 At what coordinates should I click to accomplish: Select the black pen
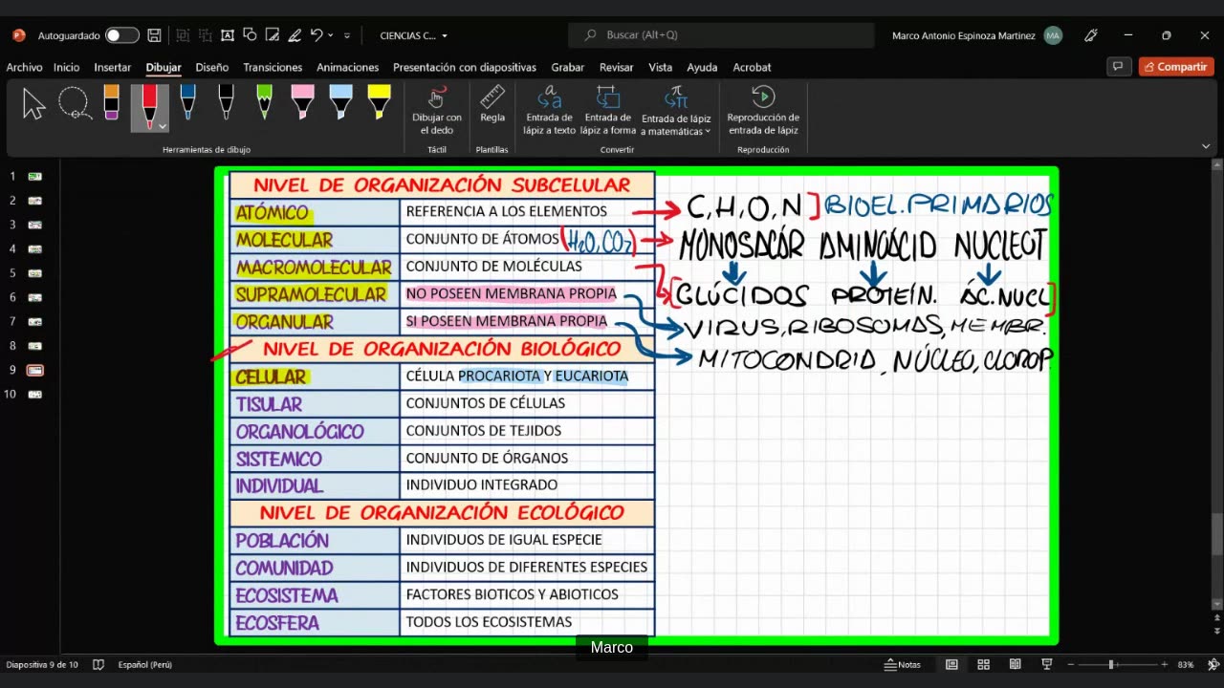tap(226, 103)
